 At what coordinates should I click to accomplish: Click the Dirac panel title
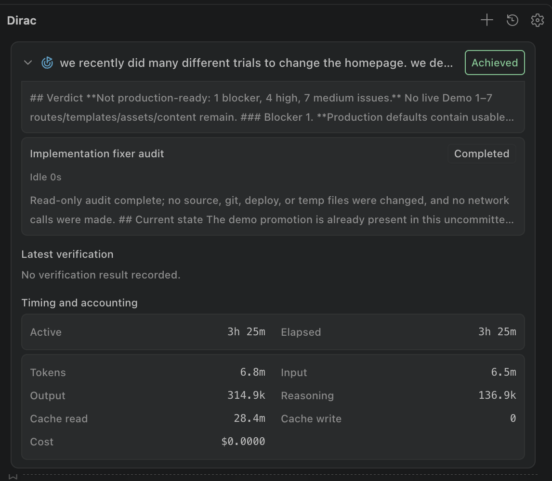(22, 20)
